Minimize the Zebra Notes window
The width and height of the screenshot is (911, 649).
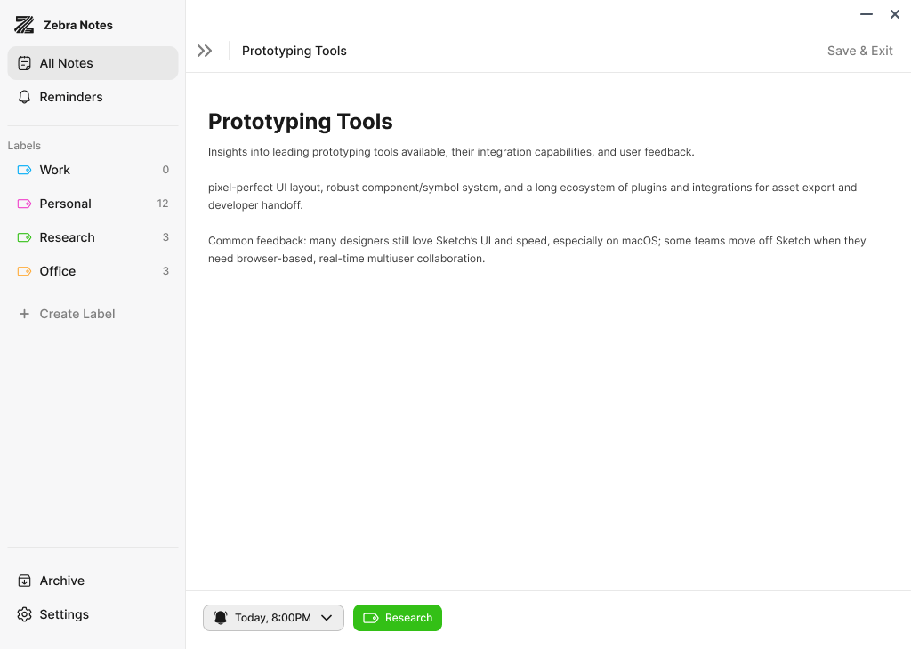[867, 14]
